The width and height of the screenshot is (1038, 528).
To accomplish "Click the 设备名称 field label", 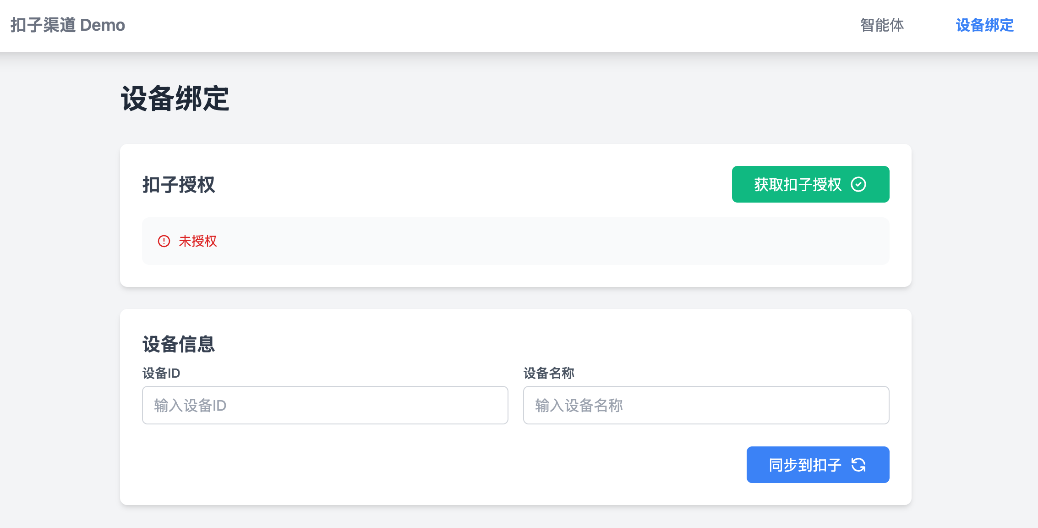I will tap(549, 373).
